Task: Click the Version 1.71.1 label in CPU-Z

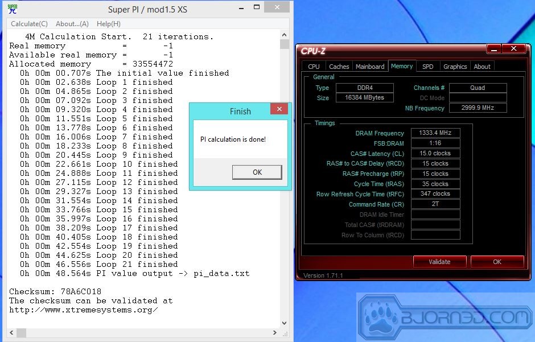Action: (323, 275)
